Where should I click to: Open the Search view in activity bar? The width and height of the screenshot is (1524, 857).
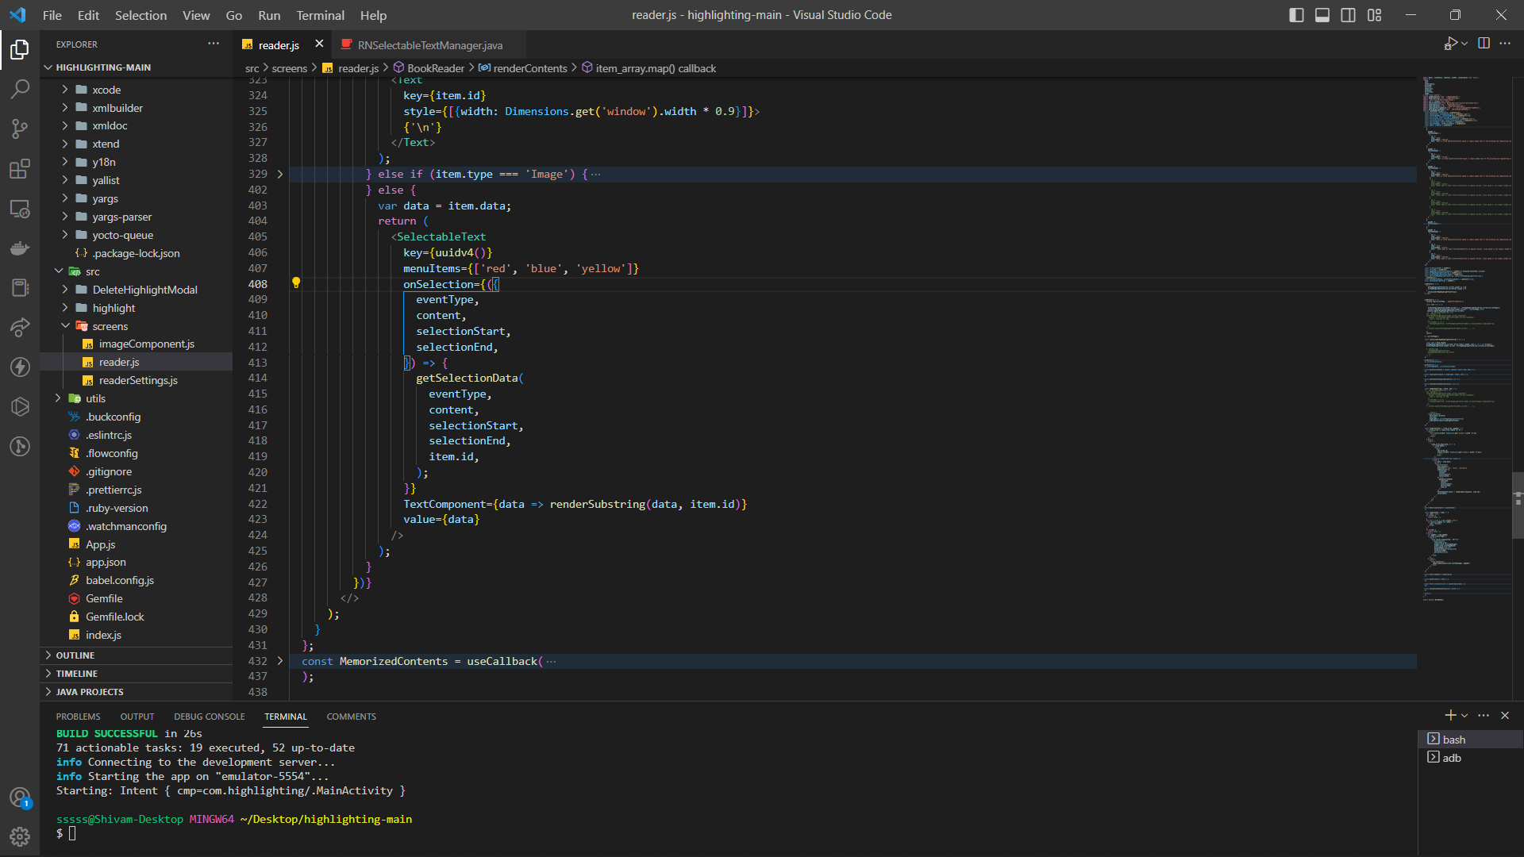click(20, 89)
